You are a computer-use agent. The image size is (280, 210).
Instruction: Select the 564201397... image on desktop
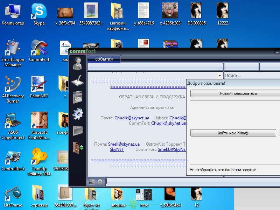(x=65, y=196)
